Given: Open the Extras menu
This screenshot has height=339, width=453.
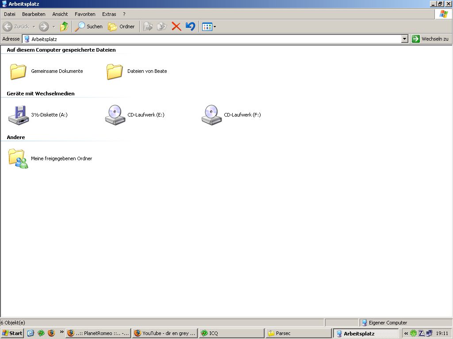Looking at the screenshot, I should tap(109, 14).
